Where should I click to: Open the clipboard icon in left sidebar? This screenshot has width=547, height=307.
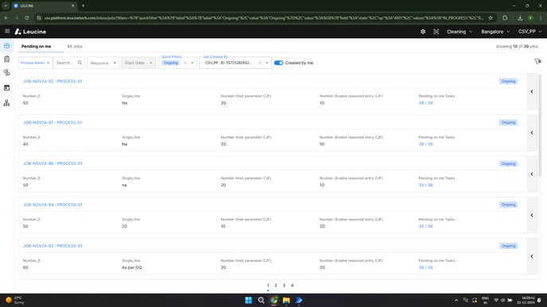pos(6,59)
